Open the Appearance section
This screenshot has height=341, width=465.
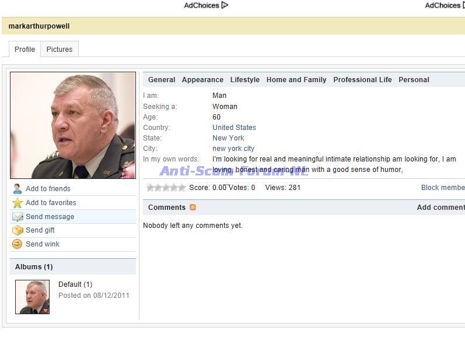(202, 80)
